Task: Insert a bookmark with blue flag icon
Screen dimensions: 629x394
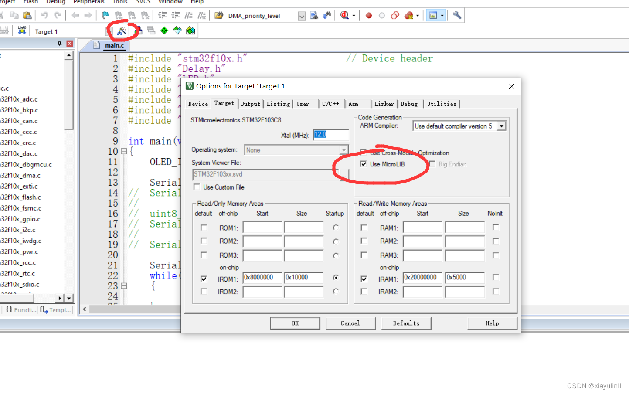Action: 105,15
